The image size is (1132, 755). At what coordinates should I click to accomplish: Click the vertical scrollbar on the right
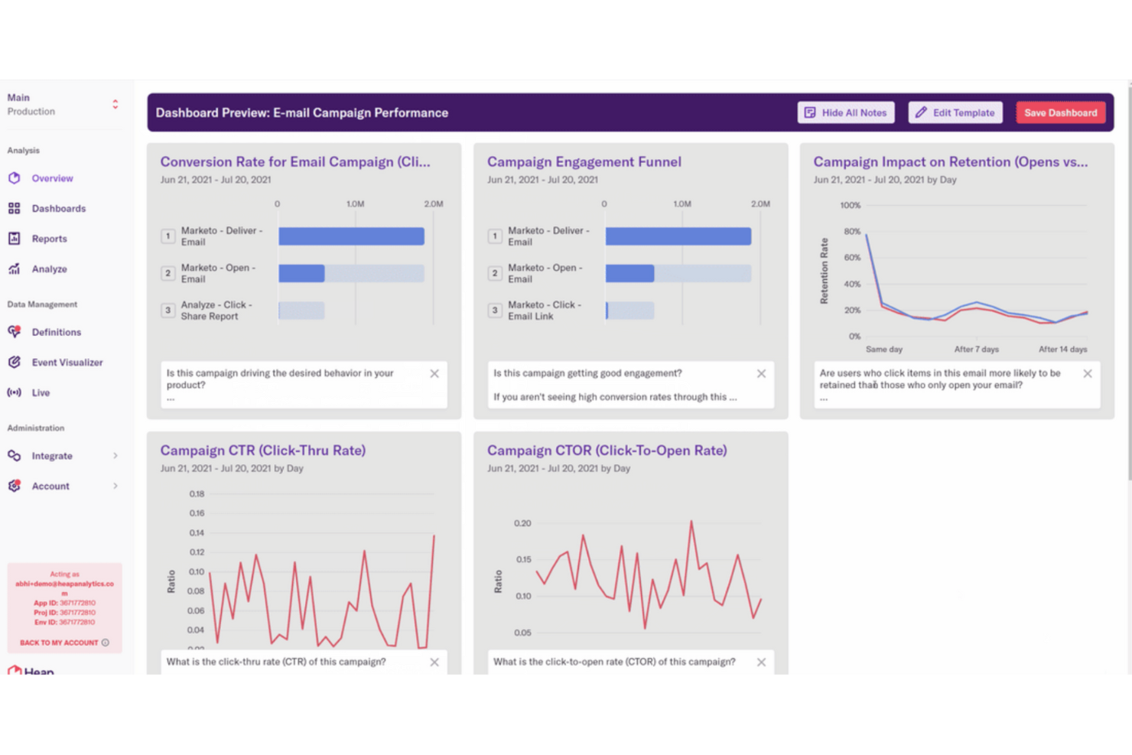1129,283
